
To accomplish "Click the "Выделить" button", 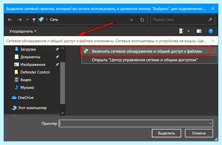I will [166, 133].
